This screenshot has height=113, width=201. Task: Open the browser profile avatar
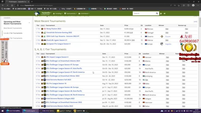click(x=193, y=5)
